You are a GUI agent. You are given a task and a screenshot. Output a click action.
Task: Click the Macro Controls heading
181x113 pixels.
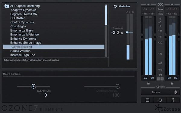pyautogui.click(x=12, y=74)
